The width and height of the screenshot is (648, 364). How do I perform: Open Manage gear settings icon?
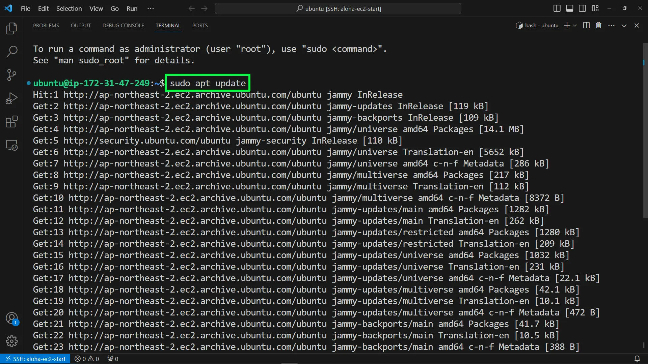[x=11, y=341]
